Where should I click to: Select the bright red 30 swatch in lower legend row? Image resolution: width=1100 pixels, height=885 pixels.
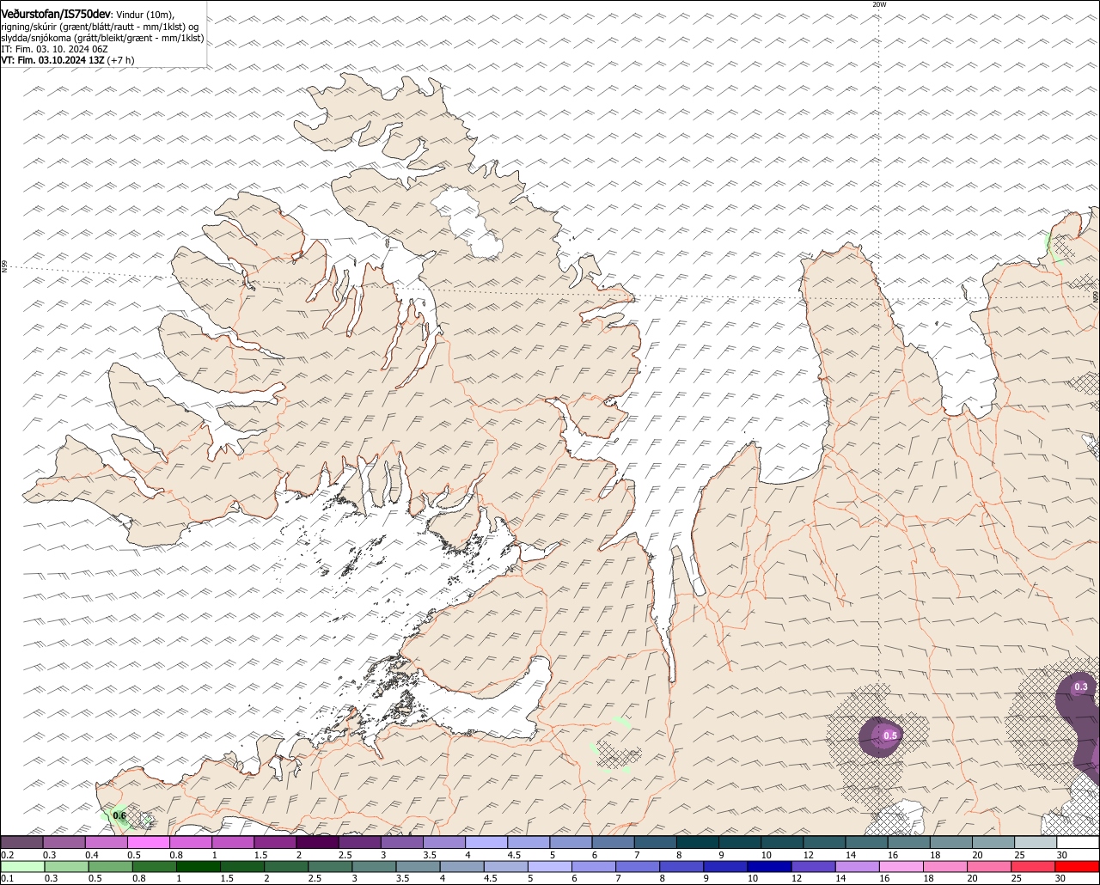pyautogui.click(x=1079, y=866)
